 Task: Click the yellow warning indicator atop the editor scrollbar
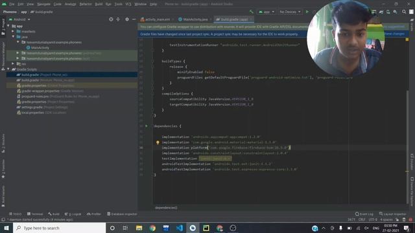click(x=407, y=39)
